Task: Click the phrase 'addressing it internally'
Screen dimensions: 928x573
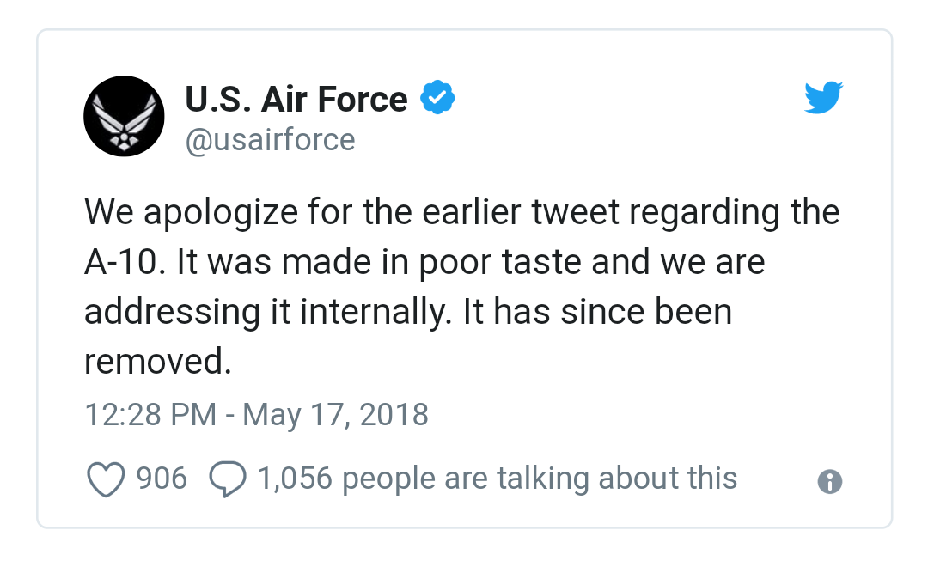Action: [x=266, y=312]
